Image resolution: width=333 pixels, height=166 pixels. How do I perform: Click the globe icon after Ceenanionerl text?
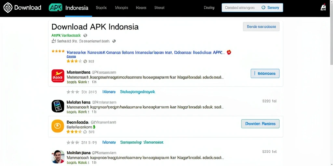pyautogui.click(x=114, y=41)
